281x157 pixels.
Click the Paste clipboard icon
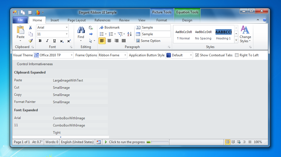[x=21, y=30]
